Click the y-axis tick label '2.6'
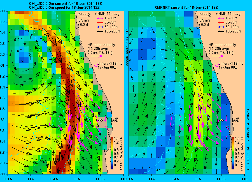 pos(3,153)
